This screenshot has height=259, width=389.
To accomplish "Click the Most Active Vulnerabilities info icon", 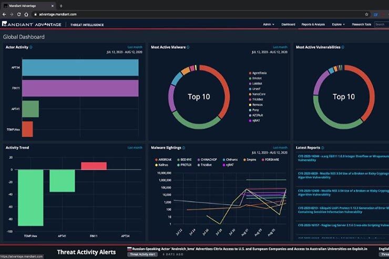I will (x=343, y=47).
